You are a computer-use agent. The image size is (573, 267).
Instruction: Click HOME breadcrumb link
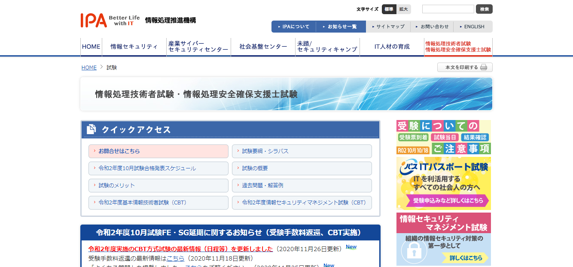coord(89,68)
